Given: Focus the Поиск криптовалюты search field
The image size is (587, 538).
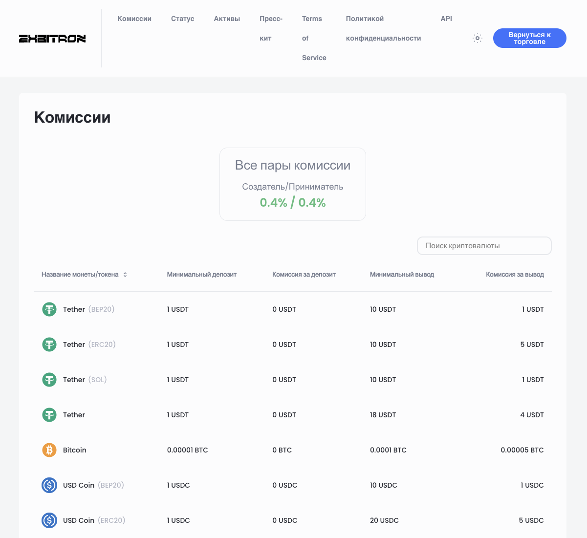Looking at the screenshot, I should click(484, 246).
